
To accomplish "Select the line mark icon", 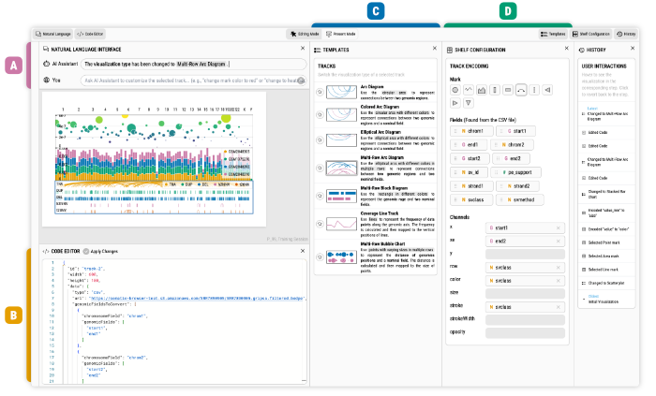I will [x=469, y=90].
